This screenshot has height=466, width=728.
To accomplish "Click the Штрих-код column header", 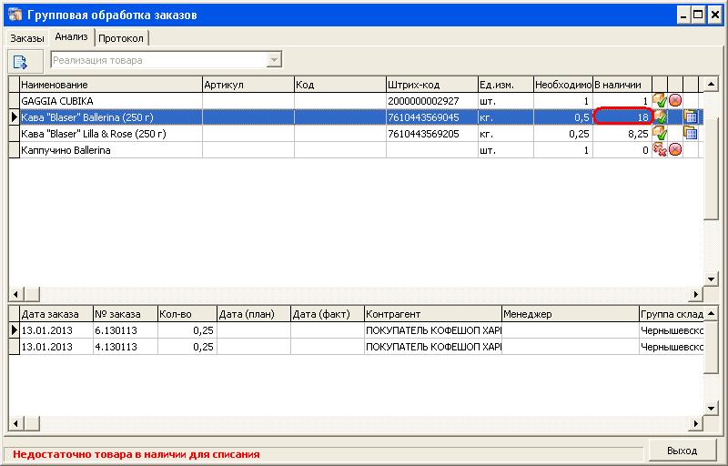I will [430, 85].
